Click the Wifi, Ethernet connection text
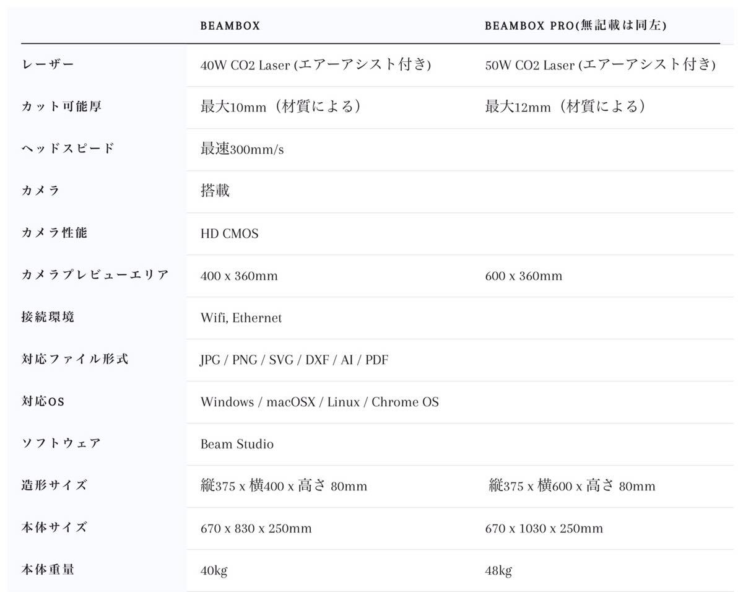The image size is (743, 592). click(x=241, y=318)
